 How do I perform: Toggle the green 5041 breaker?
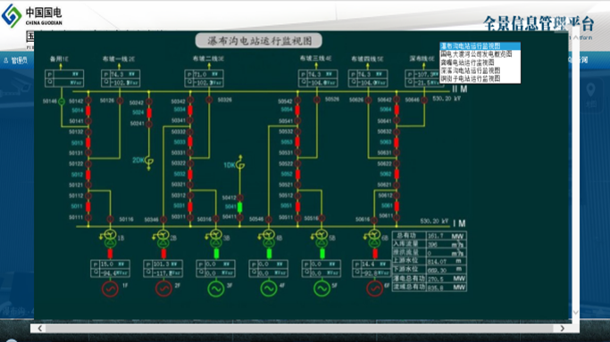point(239,208)
